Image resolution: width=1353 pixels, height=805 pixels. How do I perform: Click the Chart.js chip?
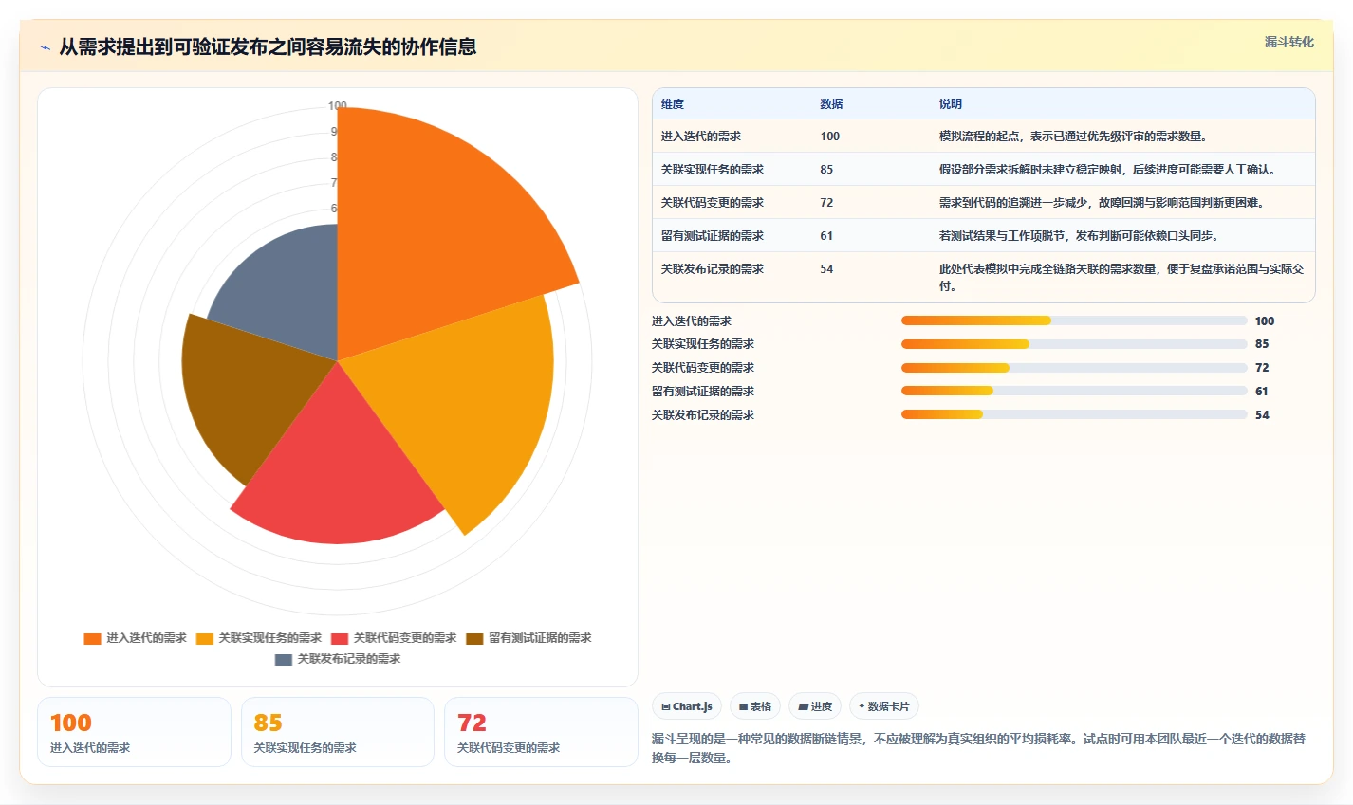687,706
